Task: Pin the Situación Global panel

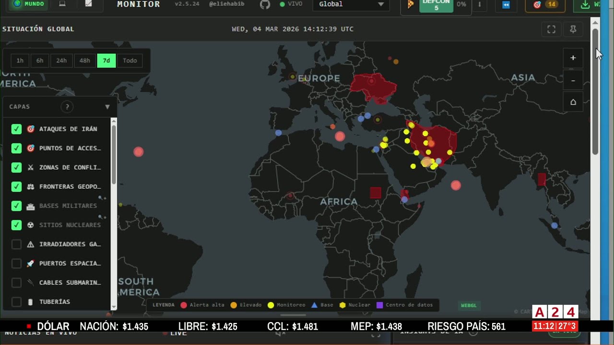Action: [573, 29]
